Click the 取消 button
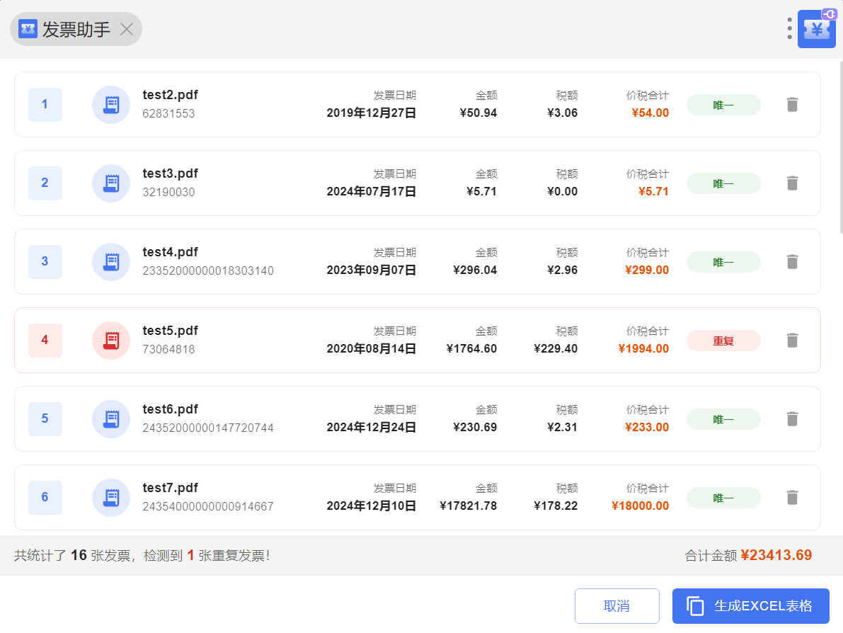 pos(617,606)
